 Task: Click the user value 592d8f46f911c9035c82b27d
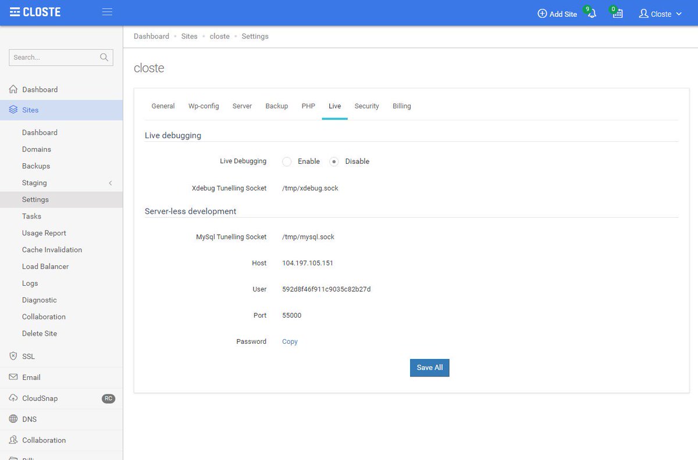(x=326, y=289)
